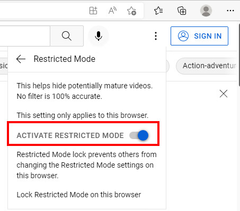Dismiss the banner with the X icon
Image resolution: width=240 pixels, height=211 pixels.
224,94
